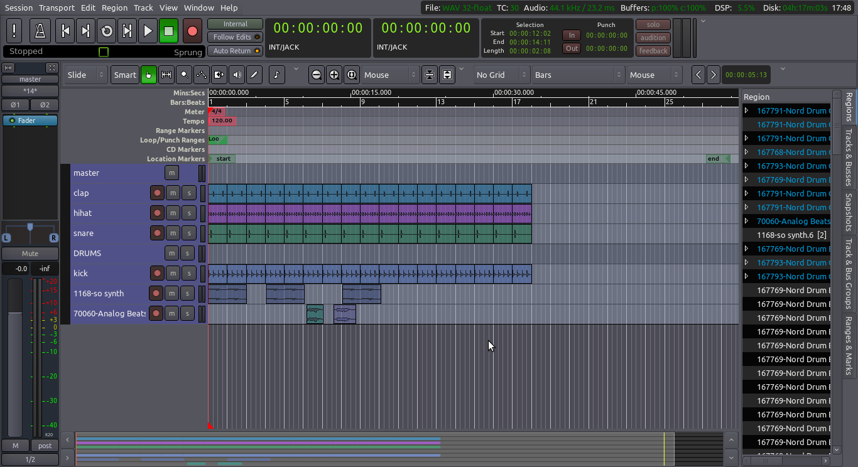Viewport: 858px width, 467px height.
Task: Click the global record button
Action: coord(192,31)
